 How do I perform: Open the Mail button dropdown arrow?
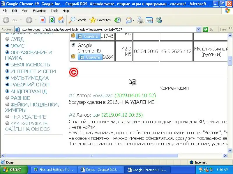click(133, 20)
